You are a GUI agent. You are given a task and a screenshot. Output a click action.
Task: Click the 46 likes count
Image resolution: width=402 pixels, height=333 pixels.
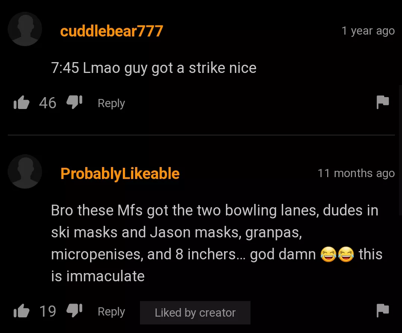coord(48,103)
